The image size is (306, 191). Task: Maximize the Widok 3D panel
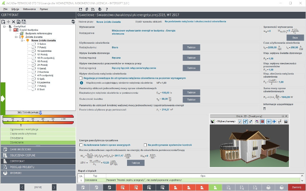point(283,116)
